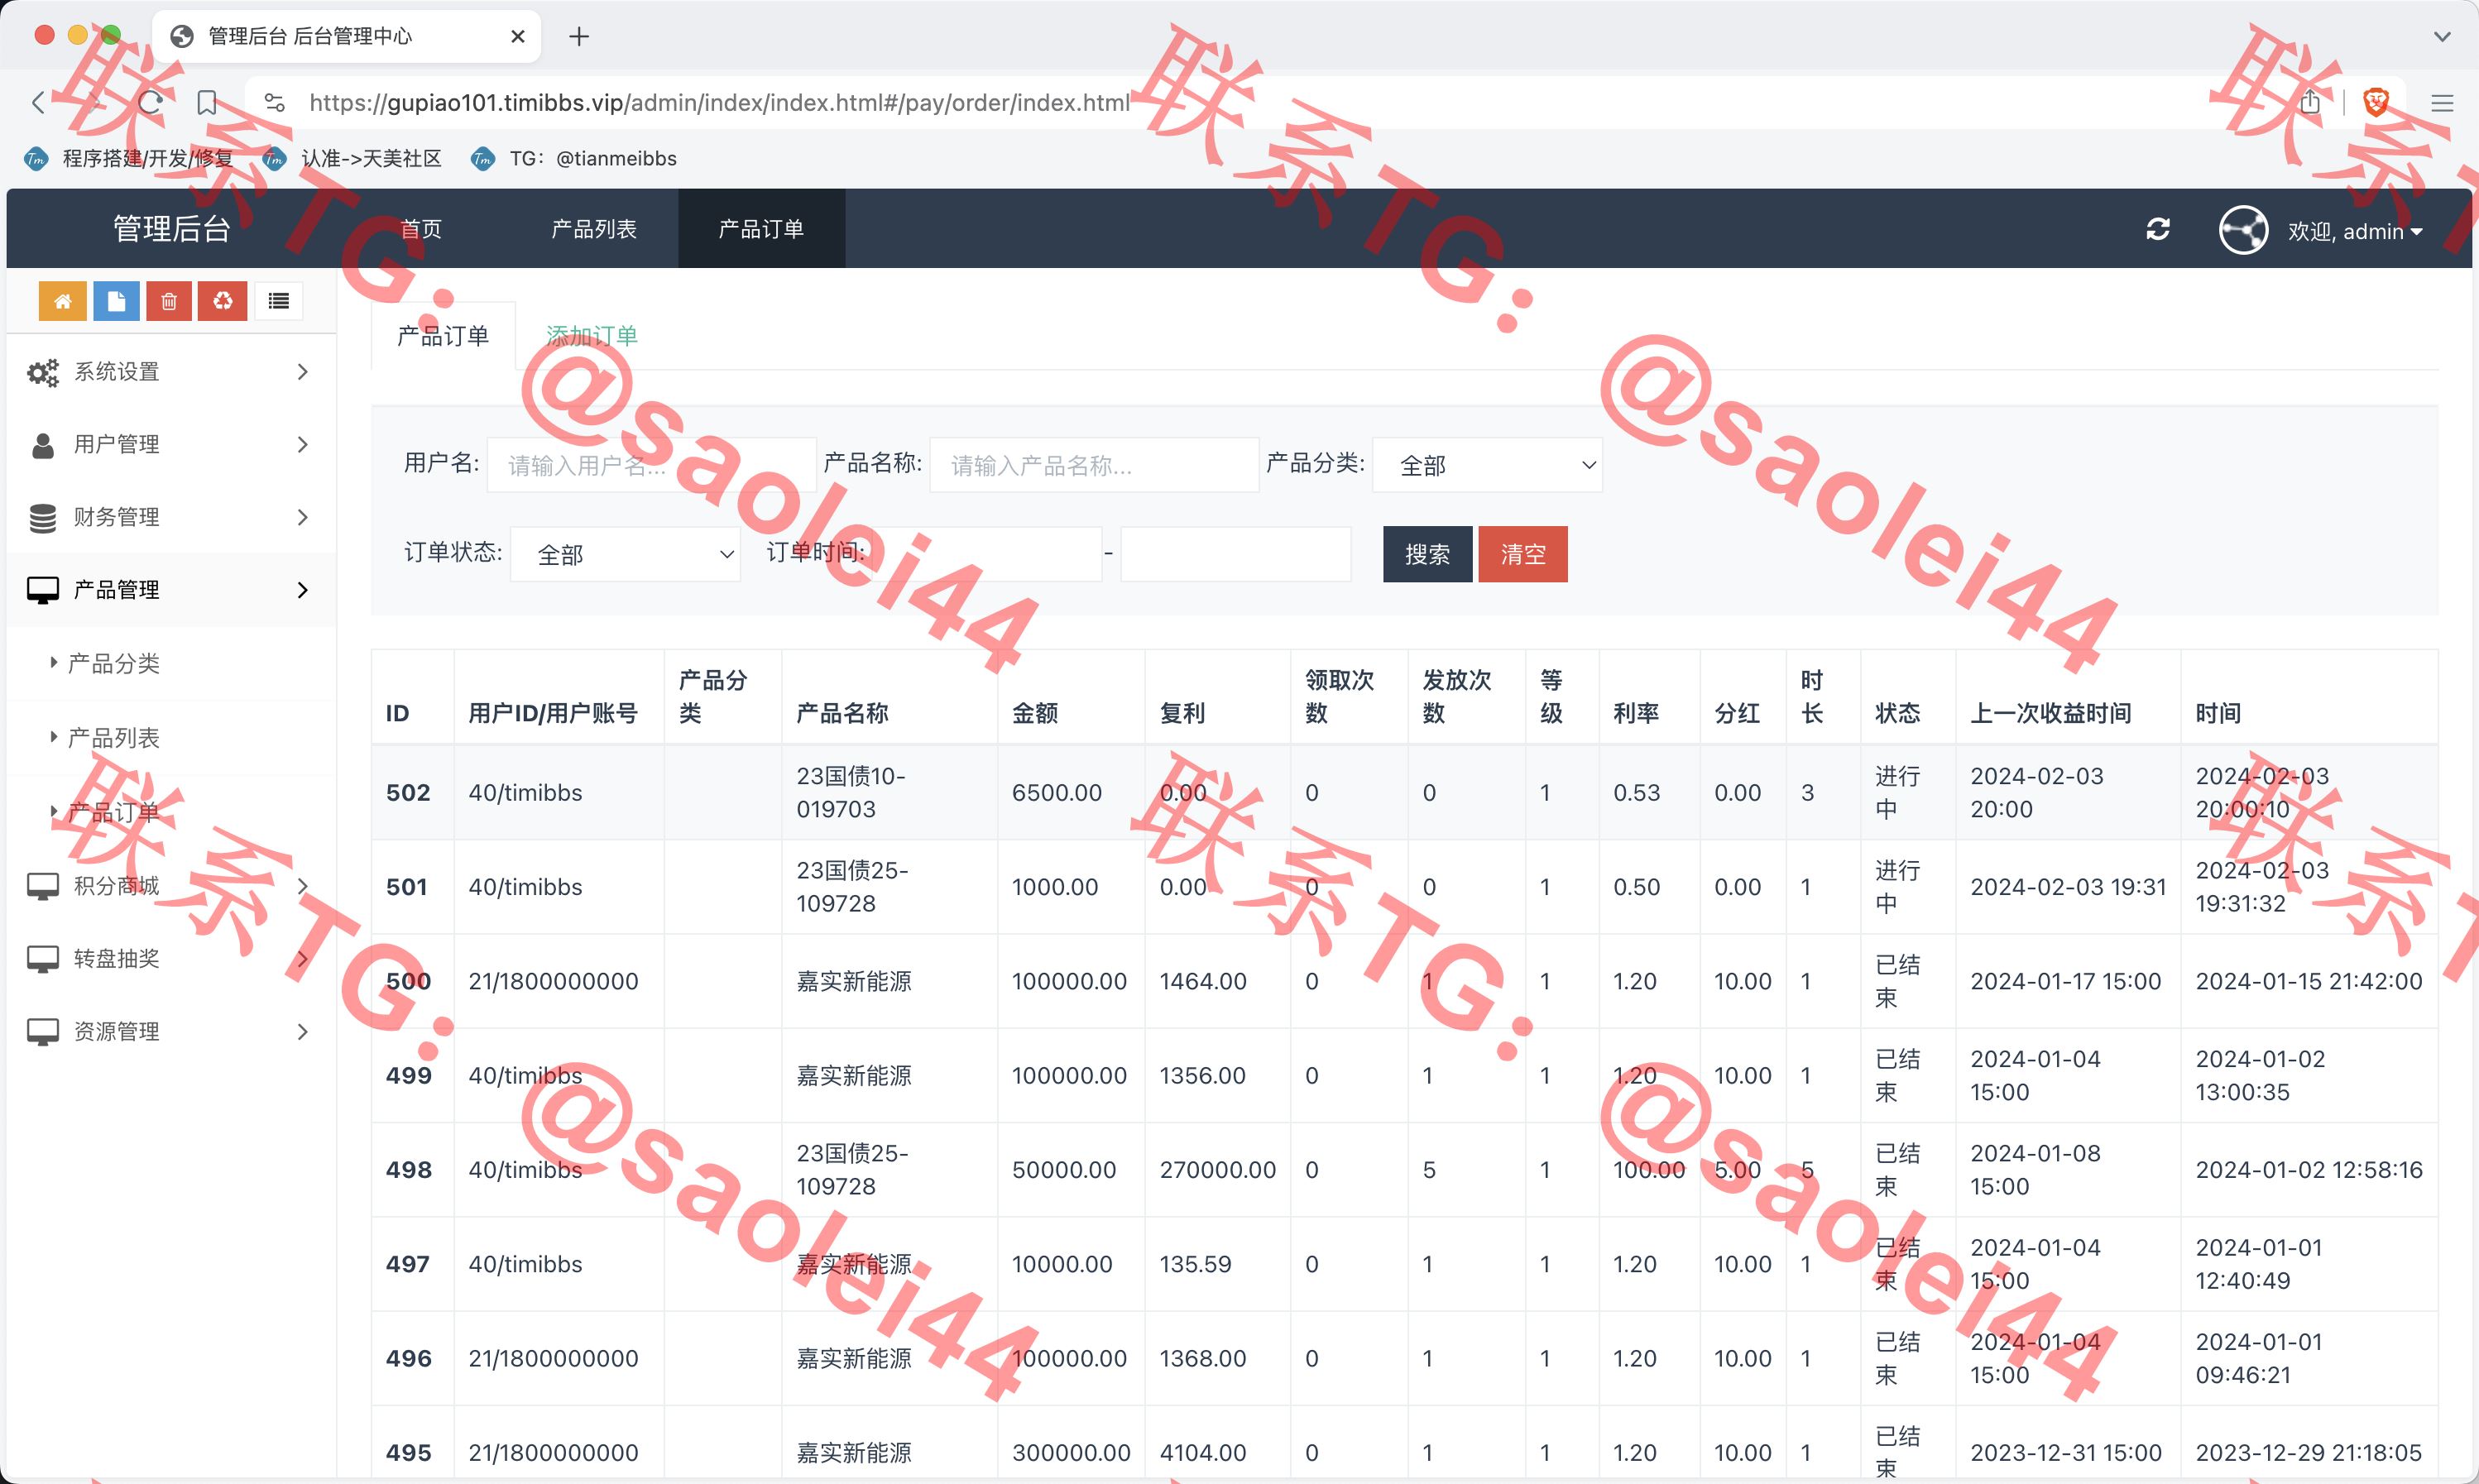Viewport: 2479px width, 1484px height.
Task: Click the 订单时间 end date field
Action: [x=1235, y=554]
